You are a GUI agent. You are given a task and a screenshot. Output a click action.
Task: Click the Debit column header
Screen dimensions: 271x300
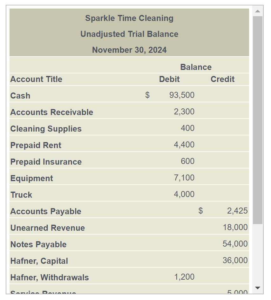click(169, 79)
